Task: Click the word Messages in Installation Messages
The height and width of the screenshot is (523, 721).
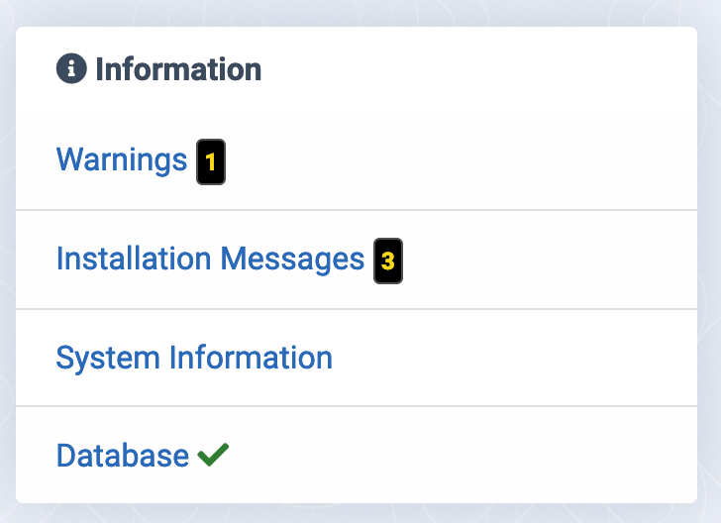Action: pyautogui.click(x=292, y=260)
